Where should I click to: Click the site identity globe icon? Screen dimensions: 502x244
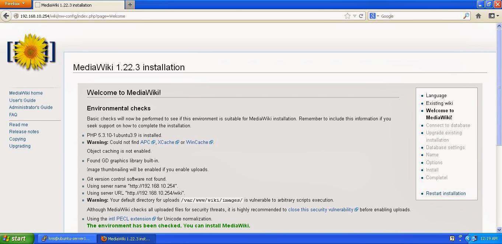tap(16, 16)
